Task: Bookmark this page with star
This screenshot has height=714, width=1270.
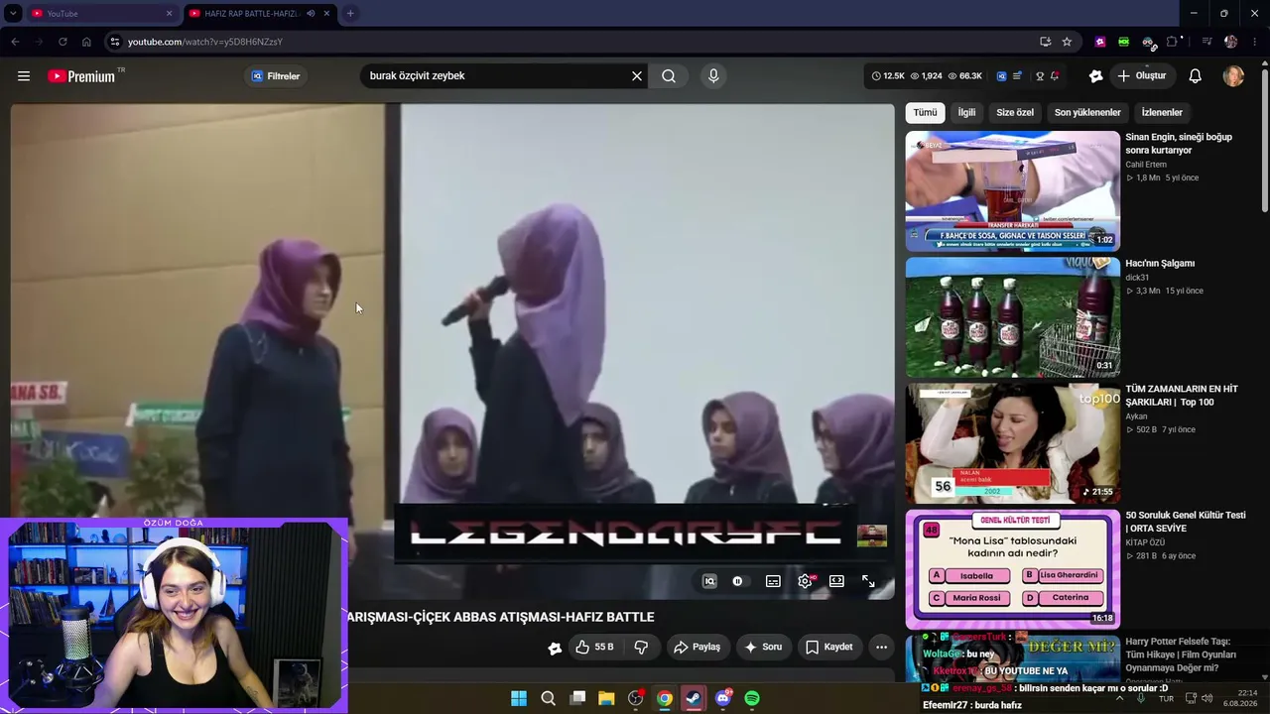Action: pos(1067,42)
